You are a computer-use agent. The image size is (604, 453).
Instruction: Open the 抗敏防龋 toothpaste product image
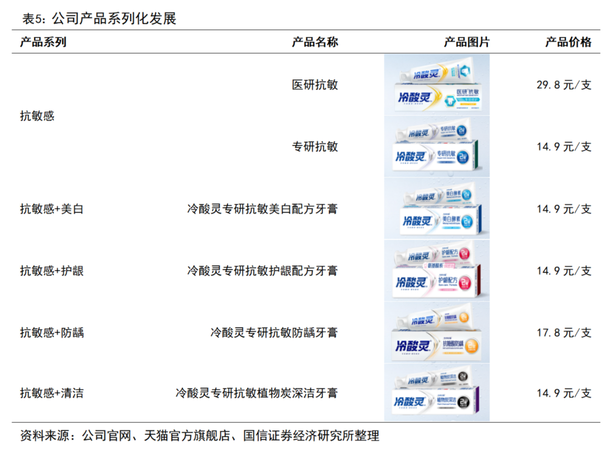coord(437,332)
